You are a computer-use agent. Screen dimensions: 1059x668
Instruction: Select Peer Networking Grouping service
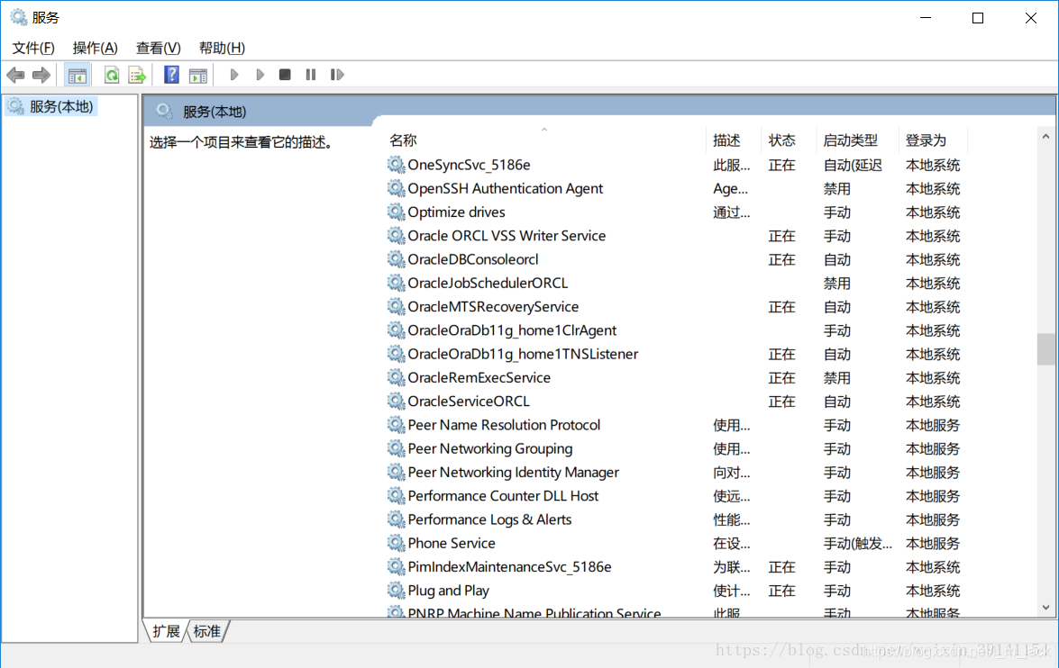489,448
